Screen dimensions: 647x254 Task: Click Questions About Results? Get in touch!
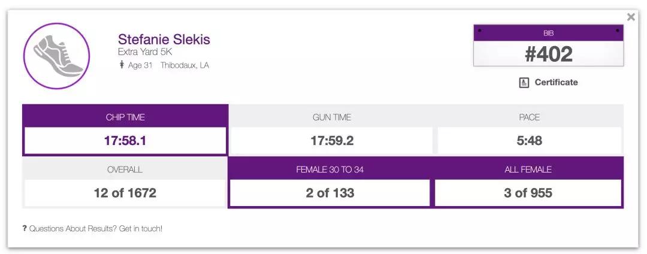pyautogui.click(x=96, y=228)
